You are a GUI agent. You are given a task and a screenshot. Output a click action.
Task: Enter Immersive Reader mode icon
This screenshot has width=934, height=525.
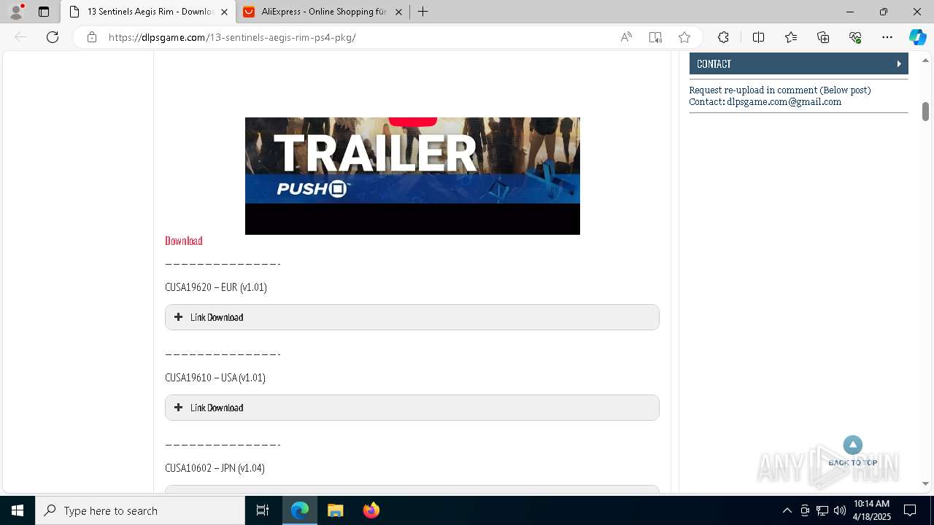[x=655, y=37]
